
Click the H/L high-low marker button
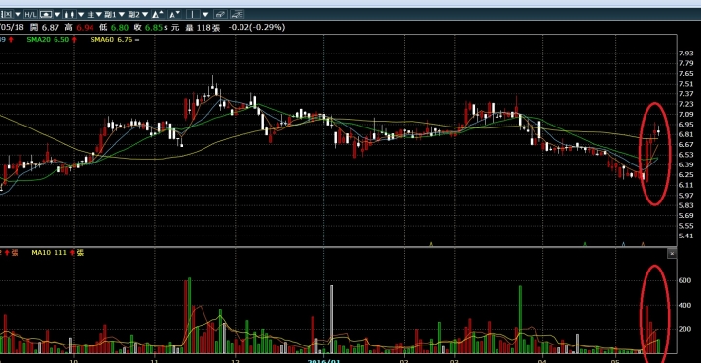[x=30, y=15]
